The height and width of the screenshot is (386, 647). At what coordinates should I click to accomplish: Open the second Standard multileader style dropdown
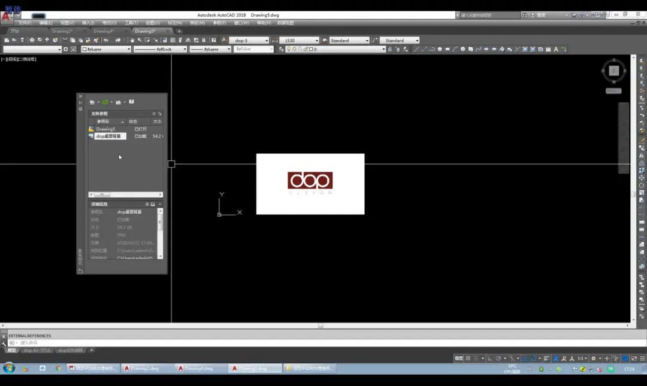point(417,41)
